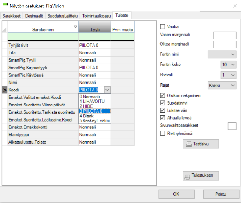Image resolution: width=241 pixels, height=203 pixels.
Task: Select the Emakot.Emakkokortti row
Action: point(43,127)
